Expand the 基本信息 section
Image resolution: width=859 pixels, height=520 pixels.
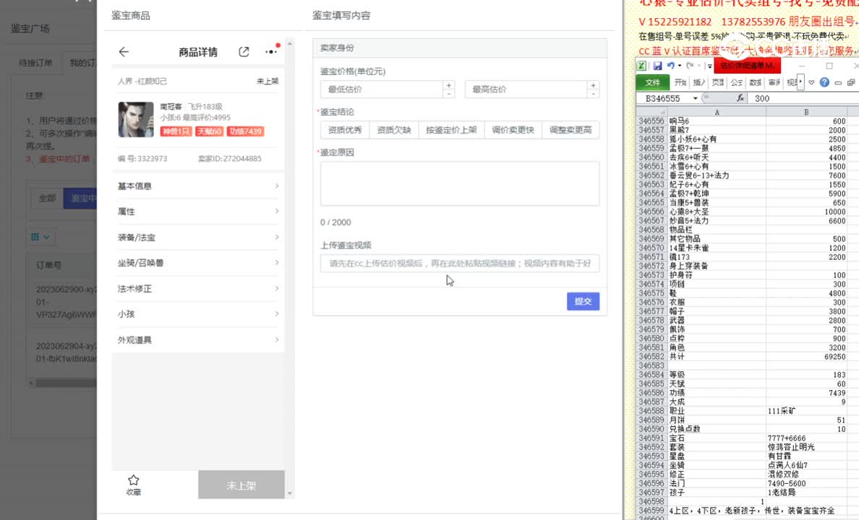click(196, 186)
